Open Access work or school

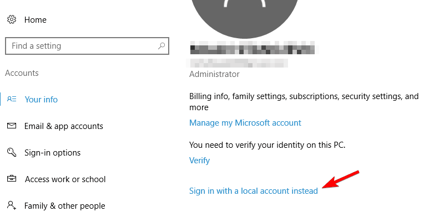[65, 179]
